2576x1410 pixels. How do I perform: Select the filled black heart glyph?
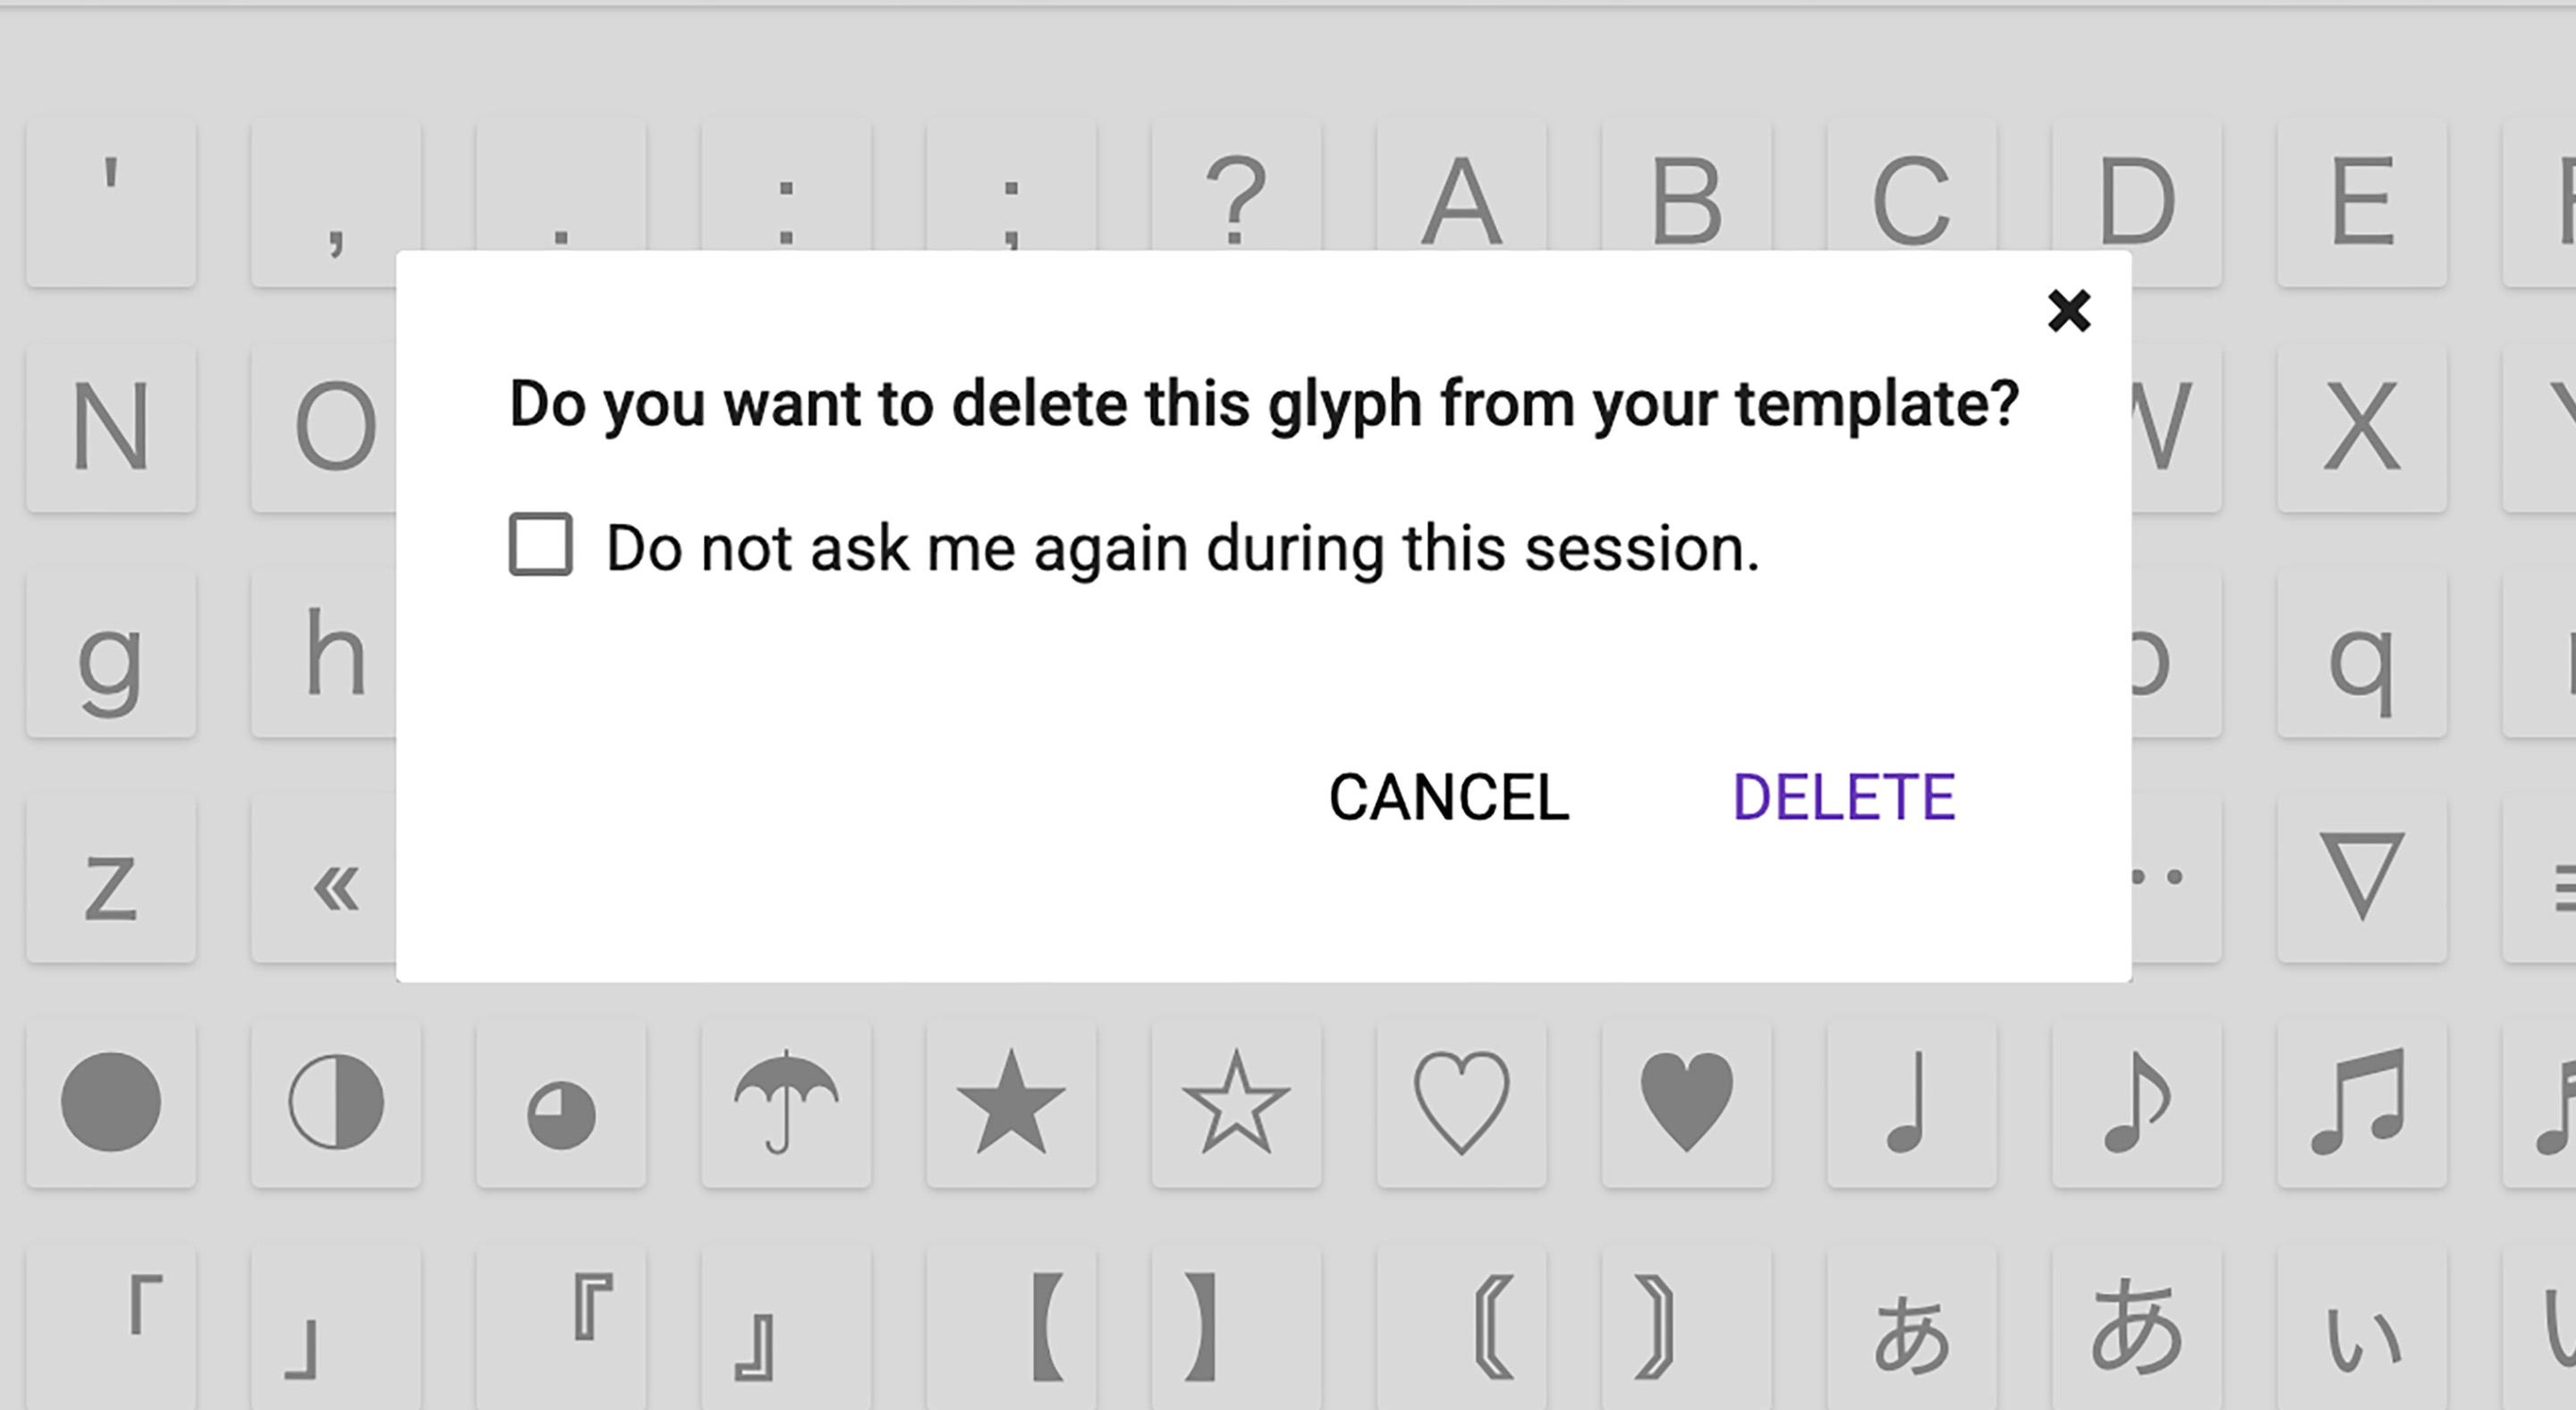tap(1686, 1102)
